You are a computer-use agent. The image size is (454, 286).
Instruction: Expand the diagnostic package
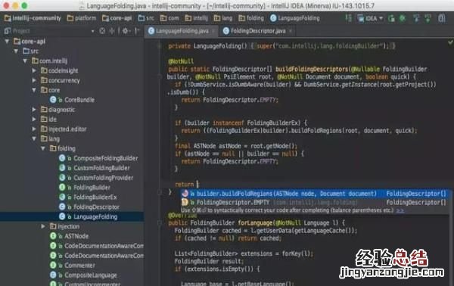click(x=34, y=110)
